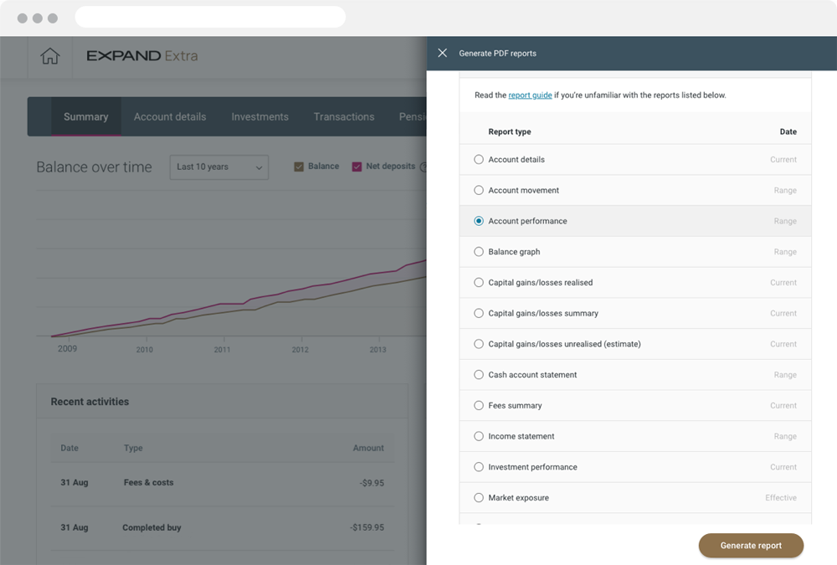
Task: Open help via question mark beside Net deposits
Action: click(425, 167)
